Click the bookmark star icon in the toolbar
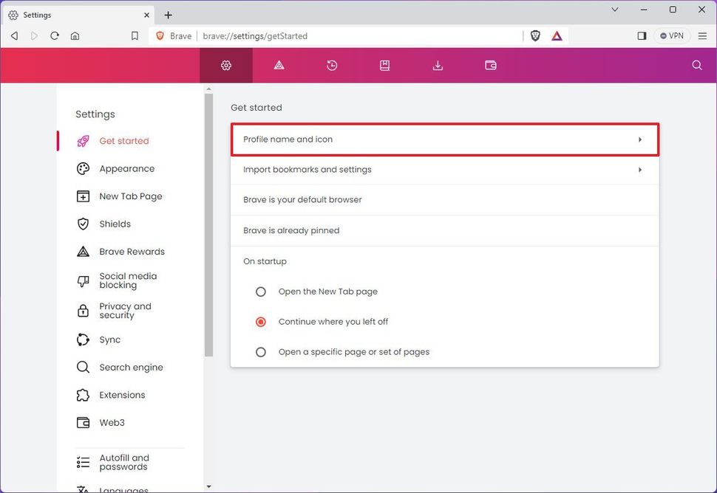This screenshot has width=717, height=493. (x=135, y=35)
